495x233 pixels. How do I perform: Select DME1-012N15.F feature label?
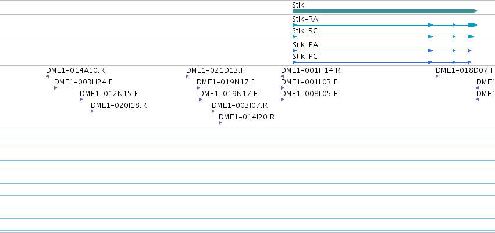[x=109, y=94]
